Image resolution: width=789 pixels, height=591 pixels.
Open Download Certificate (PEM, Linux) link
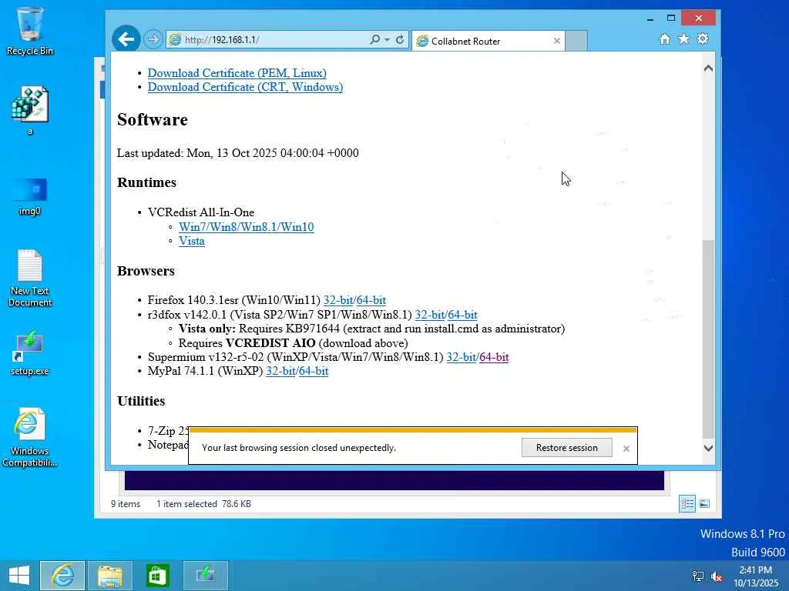237,73
